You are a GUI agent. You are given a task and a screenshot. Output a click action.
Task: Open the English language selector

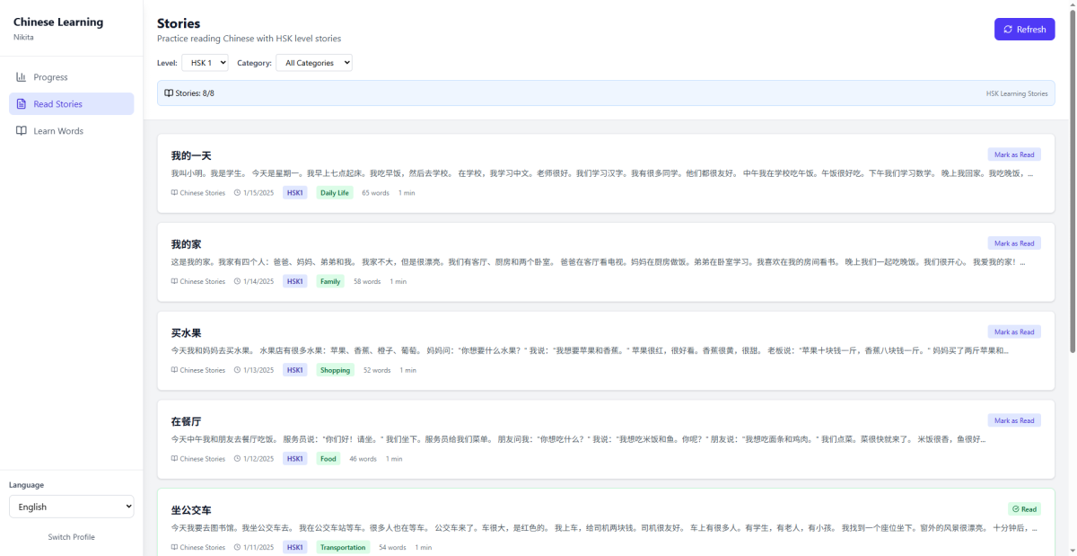click(71, 507)
